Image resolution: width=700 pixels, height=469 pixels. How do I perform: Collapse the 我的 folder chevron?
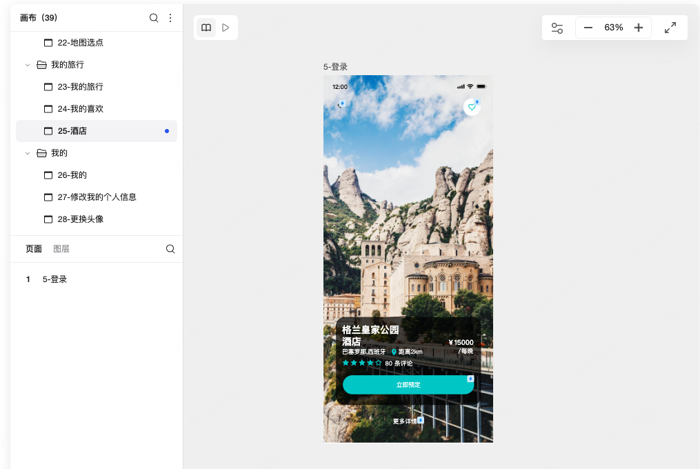click(x=28, y=153)
